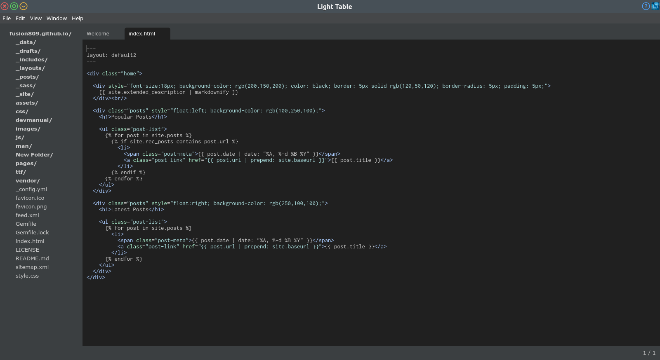The image size is (660, 360).
Task: Open the File menu
Action: point(7,18)
